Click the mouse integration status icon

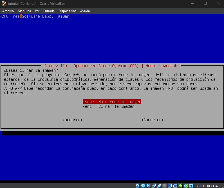(186, 185)
